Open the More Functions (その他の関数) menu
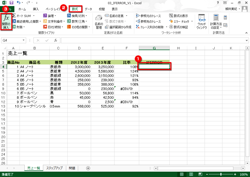 tap(78, 27)
